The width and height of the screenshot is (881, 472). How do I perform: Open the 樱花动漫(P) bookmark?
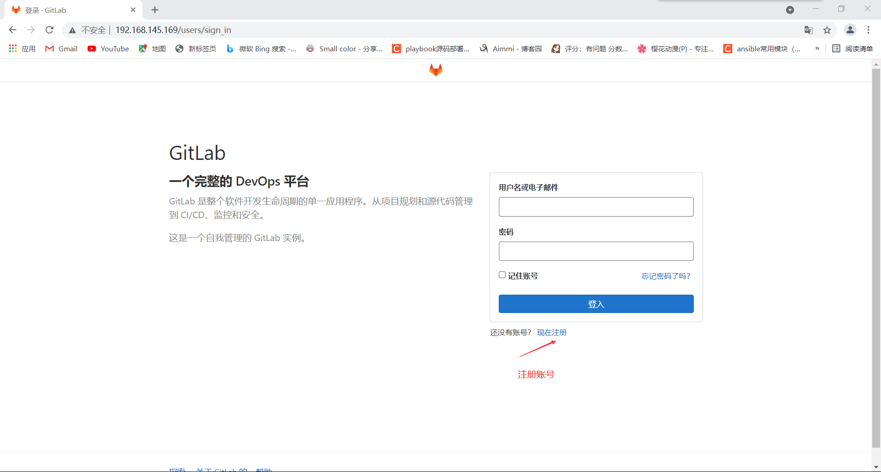point(675,49)
